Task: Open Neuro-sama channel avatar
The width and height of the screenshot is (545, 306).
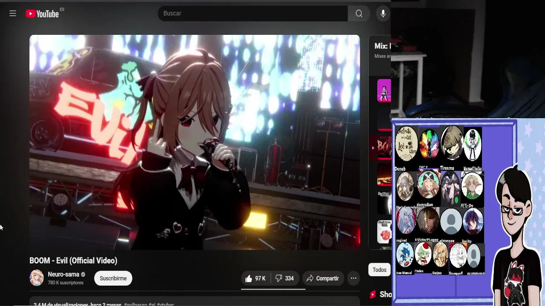Action: [x=37, y=278]
